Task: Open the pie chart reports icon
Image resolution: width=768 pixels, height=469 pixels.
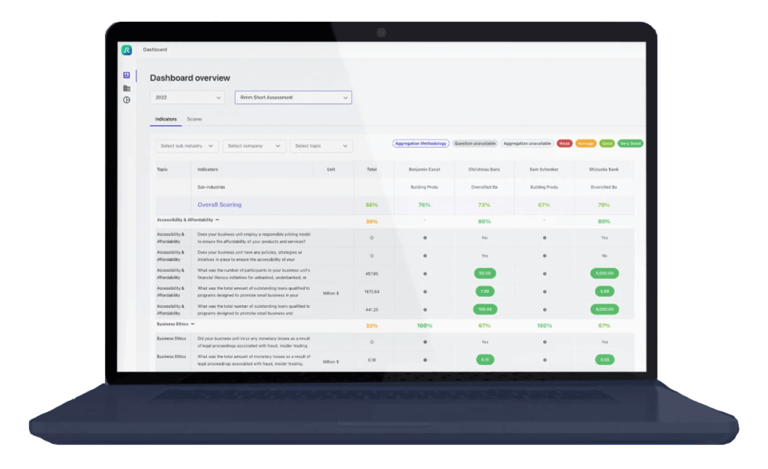Action: tap(126, 100)
